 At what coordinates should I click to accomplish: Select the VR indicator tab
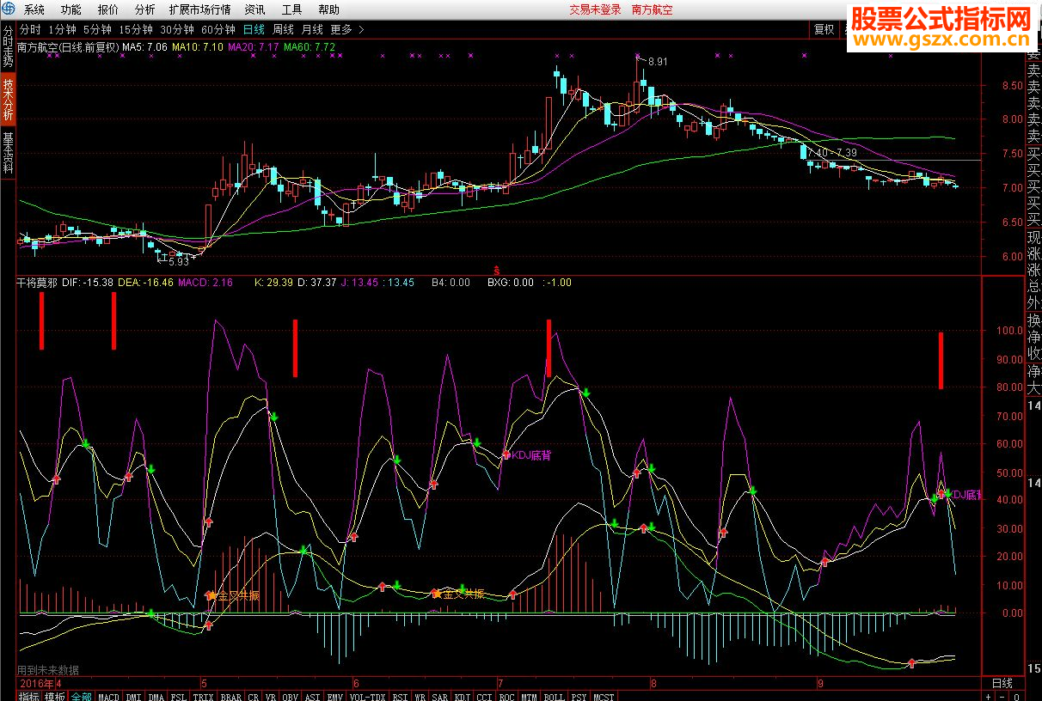point(271,696)
